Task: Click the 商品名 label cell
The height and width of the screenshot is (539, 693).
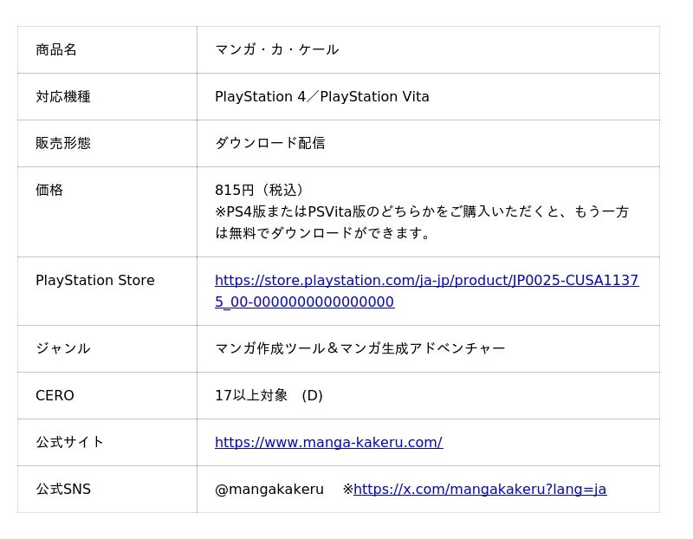Action: (x=56, y=50)
